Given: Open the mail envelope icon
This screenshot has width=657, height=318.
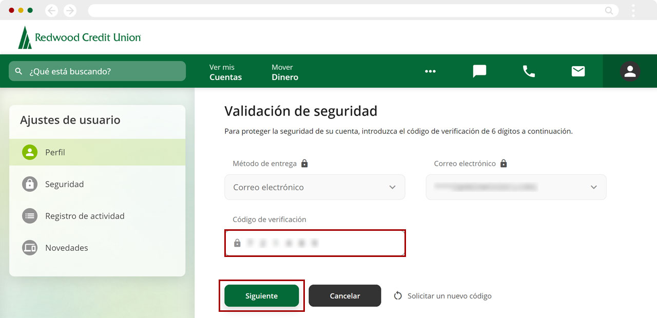Looking at the screenshot, I should click(578, 71).
